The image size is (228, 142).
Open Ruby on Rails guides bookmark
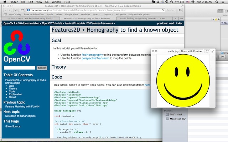coord(139,14)
